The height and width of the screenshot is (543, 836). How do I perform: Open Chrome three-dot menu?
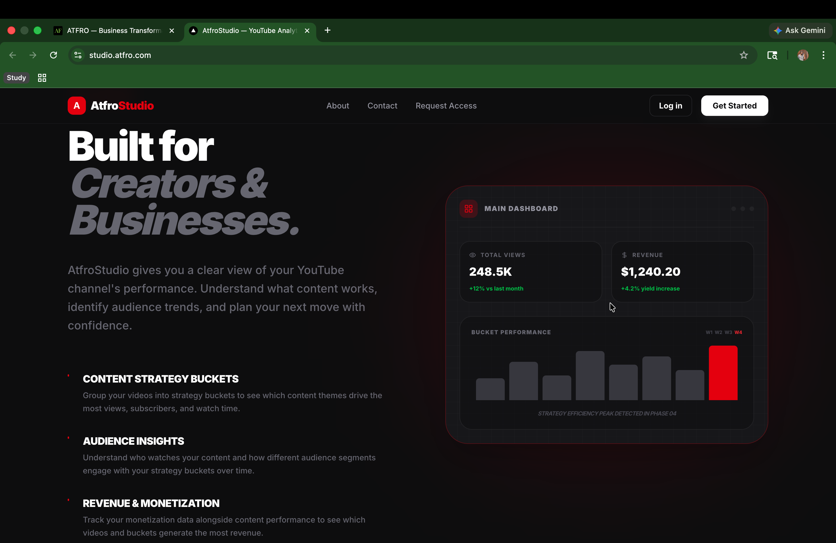click(x=823, y=55)
